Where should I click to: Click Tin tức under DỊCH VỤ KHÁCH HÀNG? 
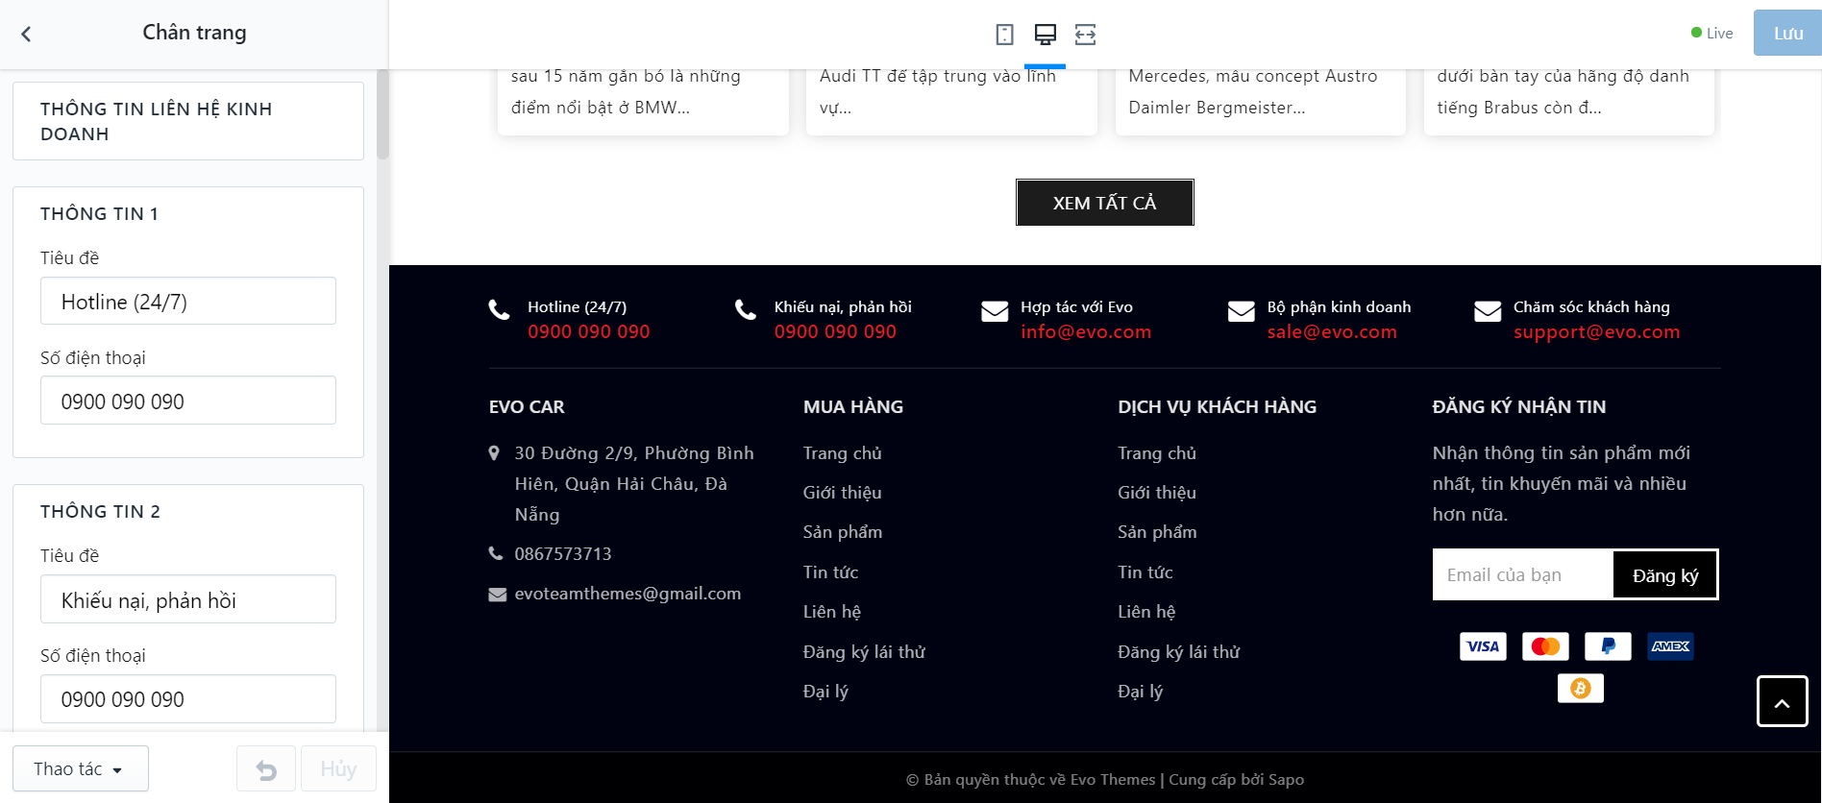1145,572
